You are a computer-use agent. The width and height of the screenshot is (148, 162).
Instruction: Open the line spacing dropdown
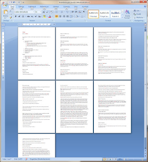coord(72,17)
